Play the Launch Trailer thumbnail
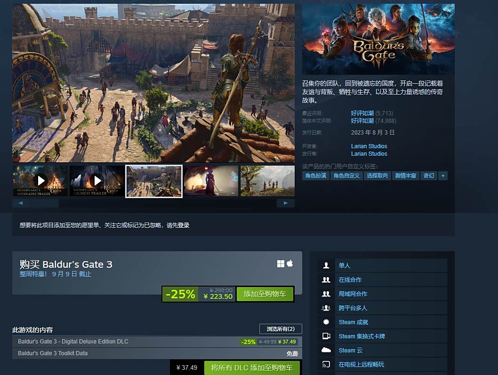Image resolution: width=498 pixels, height=375 pixels. (97, 181)
